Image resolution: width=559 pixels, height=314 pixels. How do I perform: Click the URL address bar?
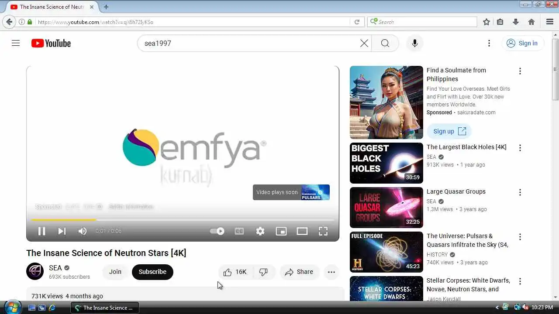coord(192,22)
